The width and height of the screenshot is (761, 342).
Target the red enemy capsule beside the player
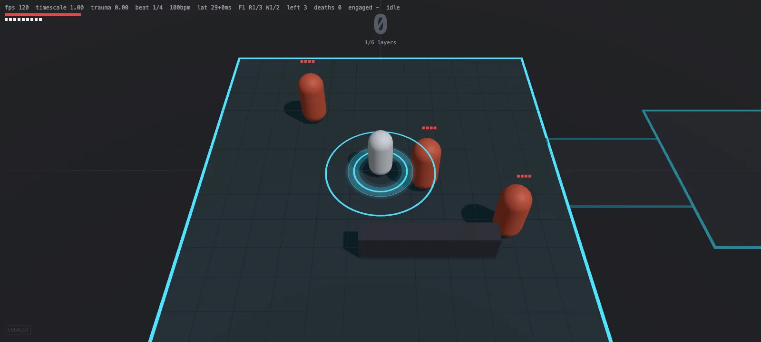[x=426, y=163]
